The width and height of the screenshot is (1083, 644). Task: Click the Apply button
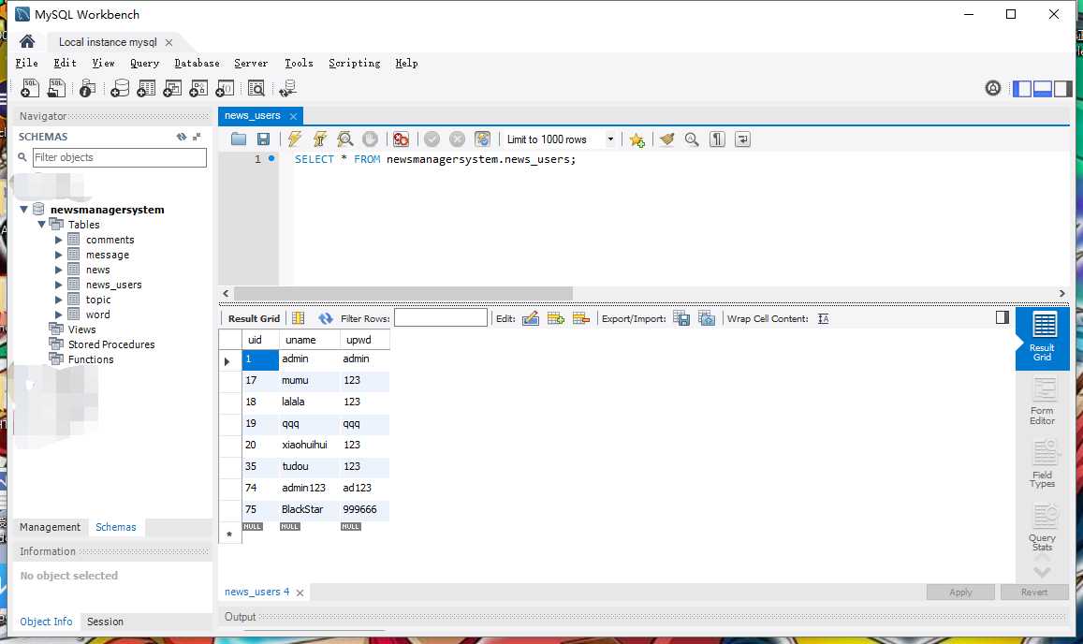pyautogui.click(x=960, y=593)
